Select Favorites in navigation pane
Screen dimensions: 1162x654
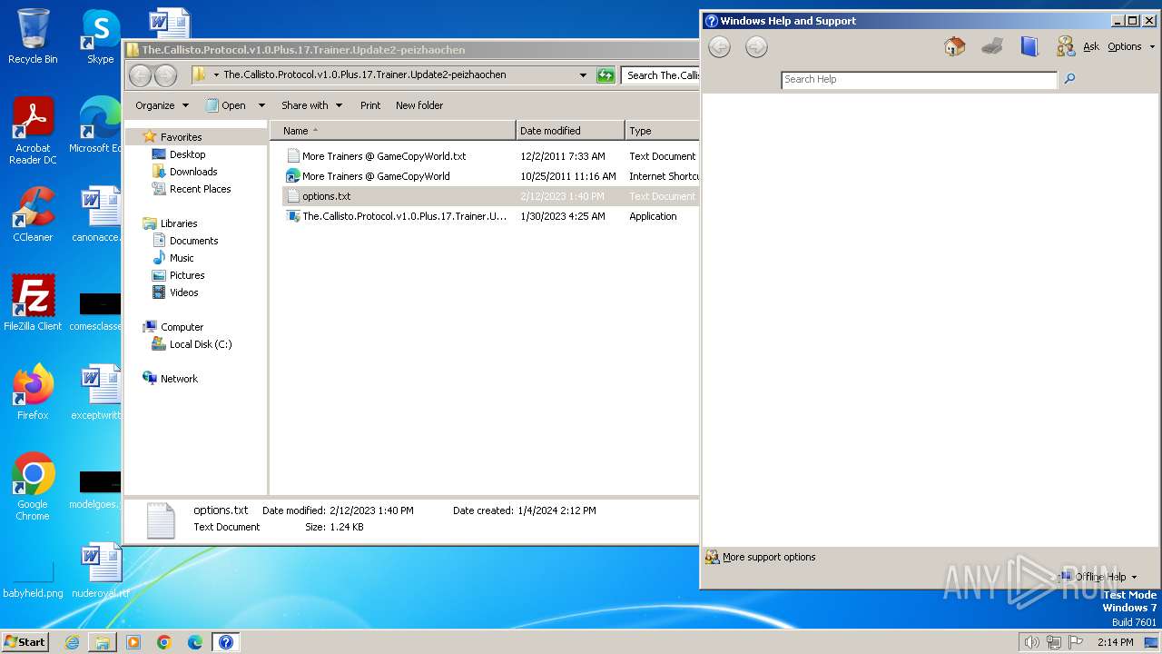[181, 137]
